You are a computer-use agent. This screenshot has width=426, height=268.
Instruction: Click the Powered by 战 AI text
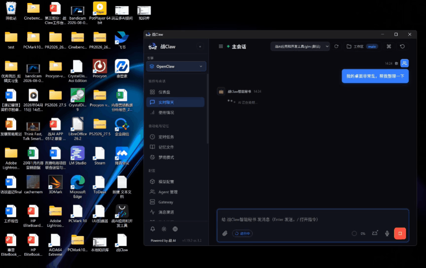click(x=163, y=241)
